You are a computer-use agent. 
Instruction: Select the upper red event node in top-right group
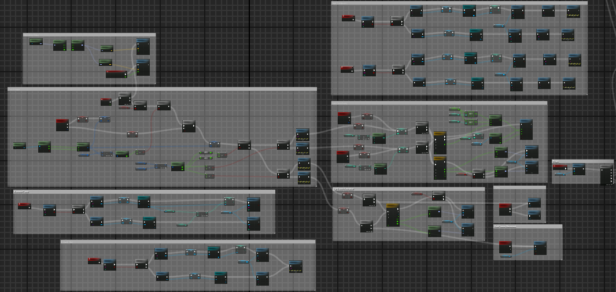click(x=348, y=18)
